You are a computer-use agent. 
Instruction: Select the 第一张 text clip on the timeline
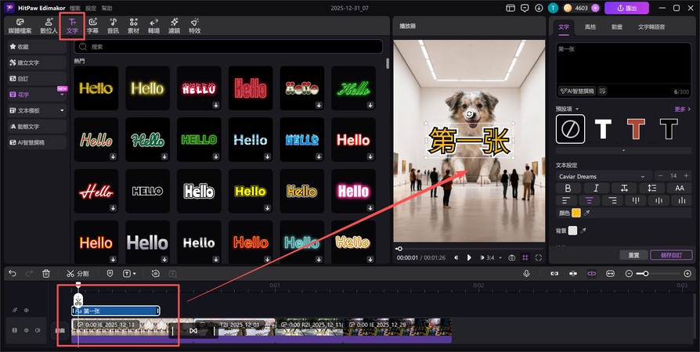[x=116, y=311]
